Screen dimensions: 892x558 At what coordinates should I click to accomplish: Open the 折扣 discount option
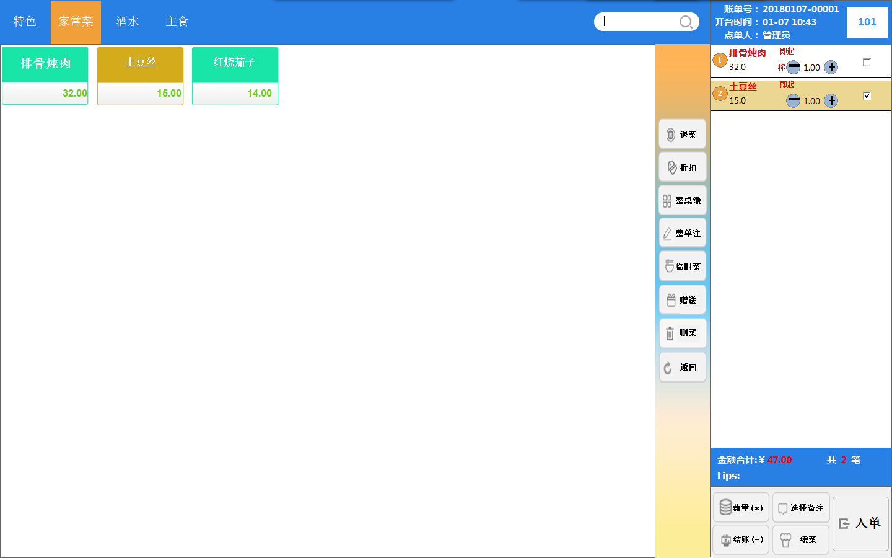(682, 167)
